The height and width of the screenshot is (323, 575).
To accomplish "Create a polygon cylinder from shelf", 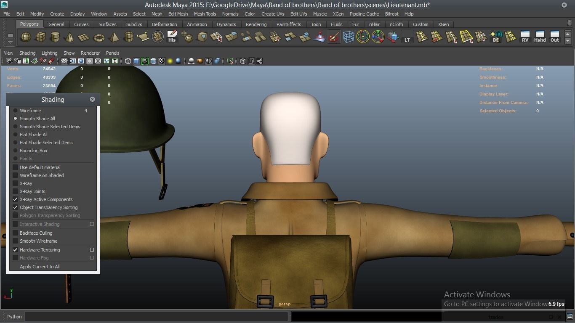I will 55,37.
